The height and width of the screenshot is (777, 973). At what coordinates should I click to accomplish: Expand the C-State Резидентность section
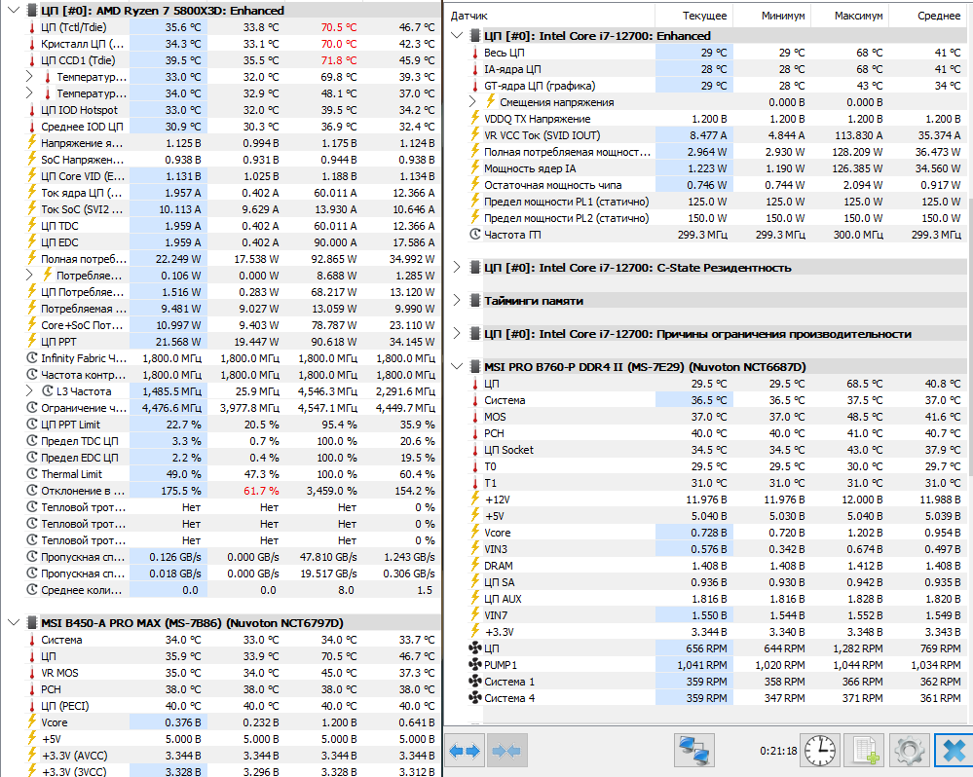pyautogui.click(x=458, y=267)
